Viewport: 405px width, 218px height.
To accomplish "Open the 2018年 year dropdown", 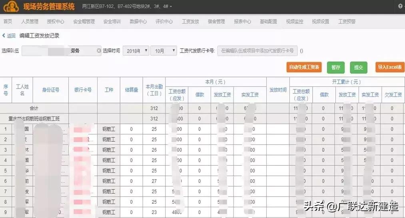I will 136,51.
